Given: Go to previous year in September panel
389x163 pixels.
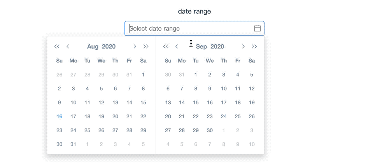Looking at the screenshot, I should click(166, 46).
